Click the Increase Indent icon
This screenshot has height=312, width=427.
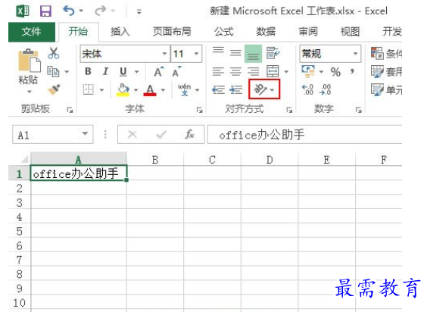(235, 89)
